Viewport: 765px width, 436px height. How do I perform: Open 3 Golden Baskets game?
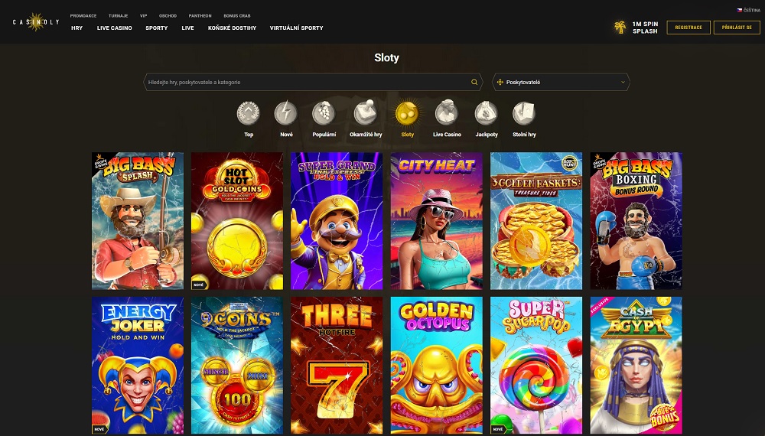536,221
